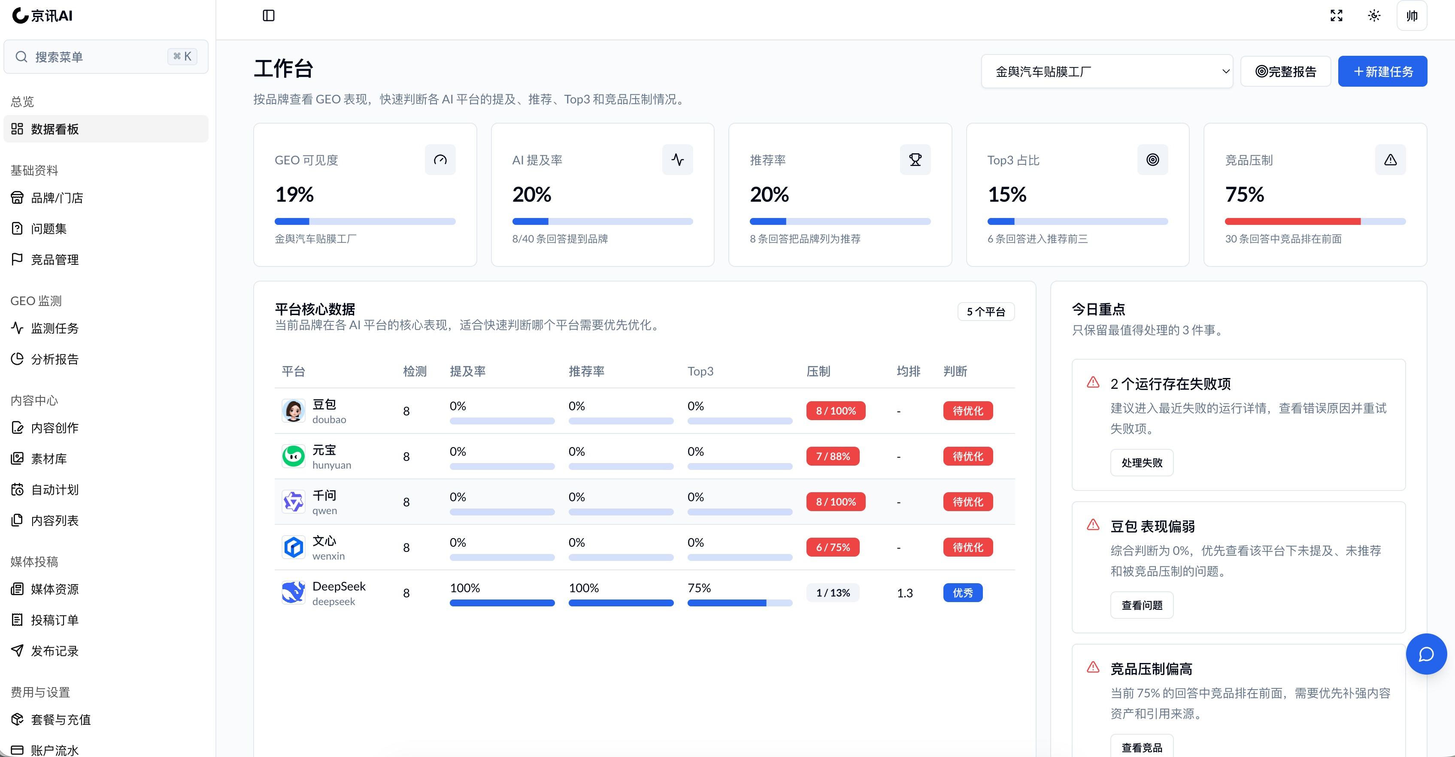Click the 查看竞品 button
Screen dimensions: 1455x757
tap(1142, 747)
